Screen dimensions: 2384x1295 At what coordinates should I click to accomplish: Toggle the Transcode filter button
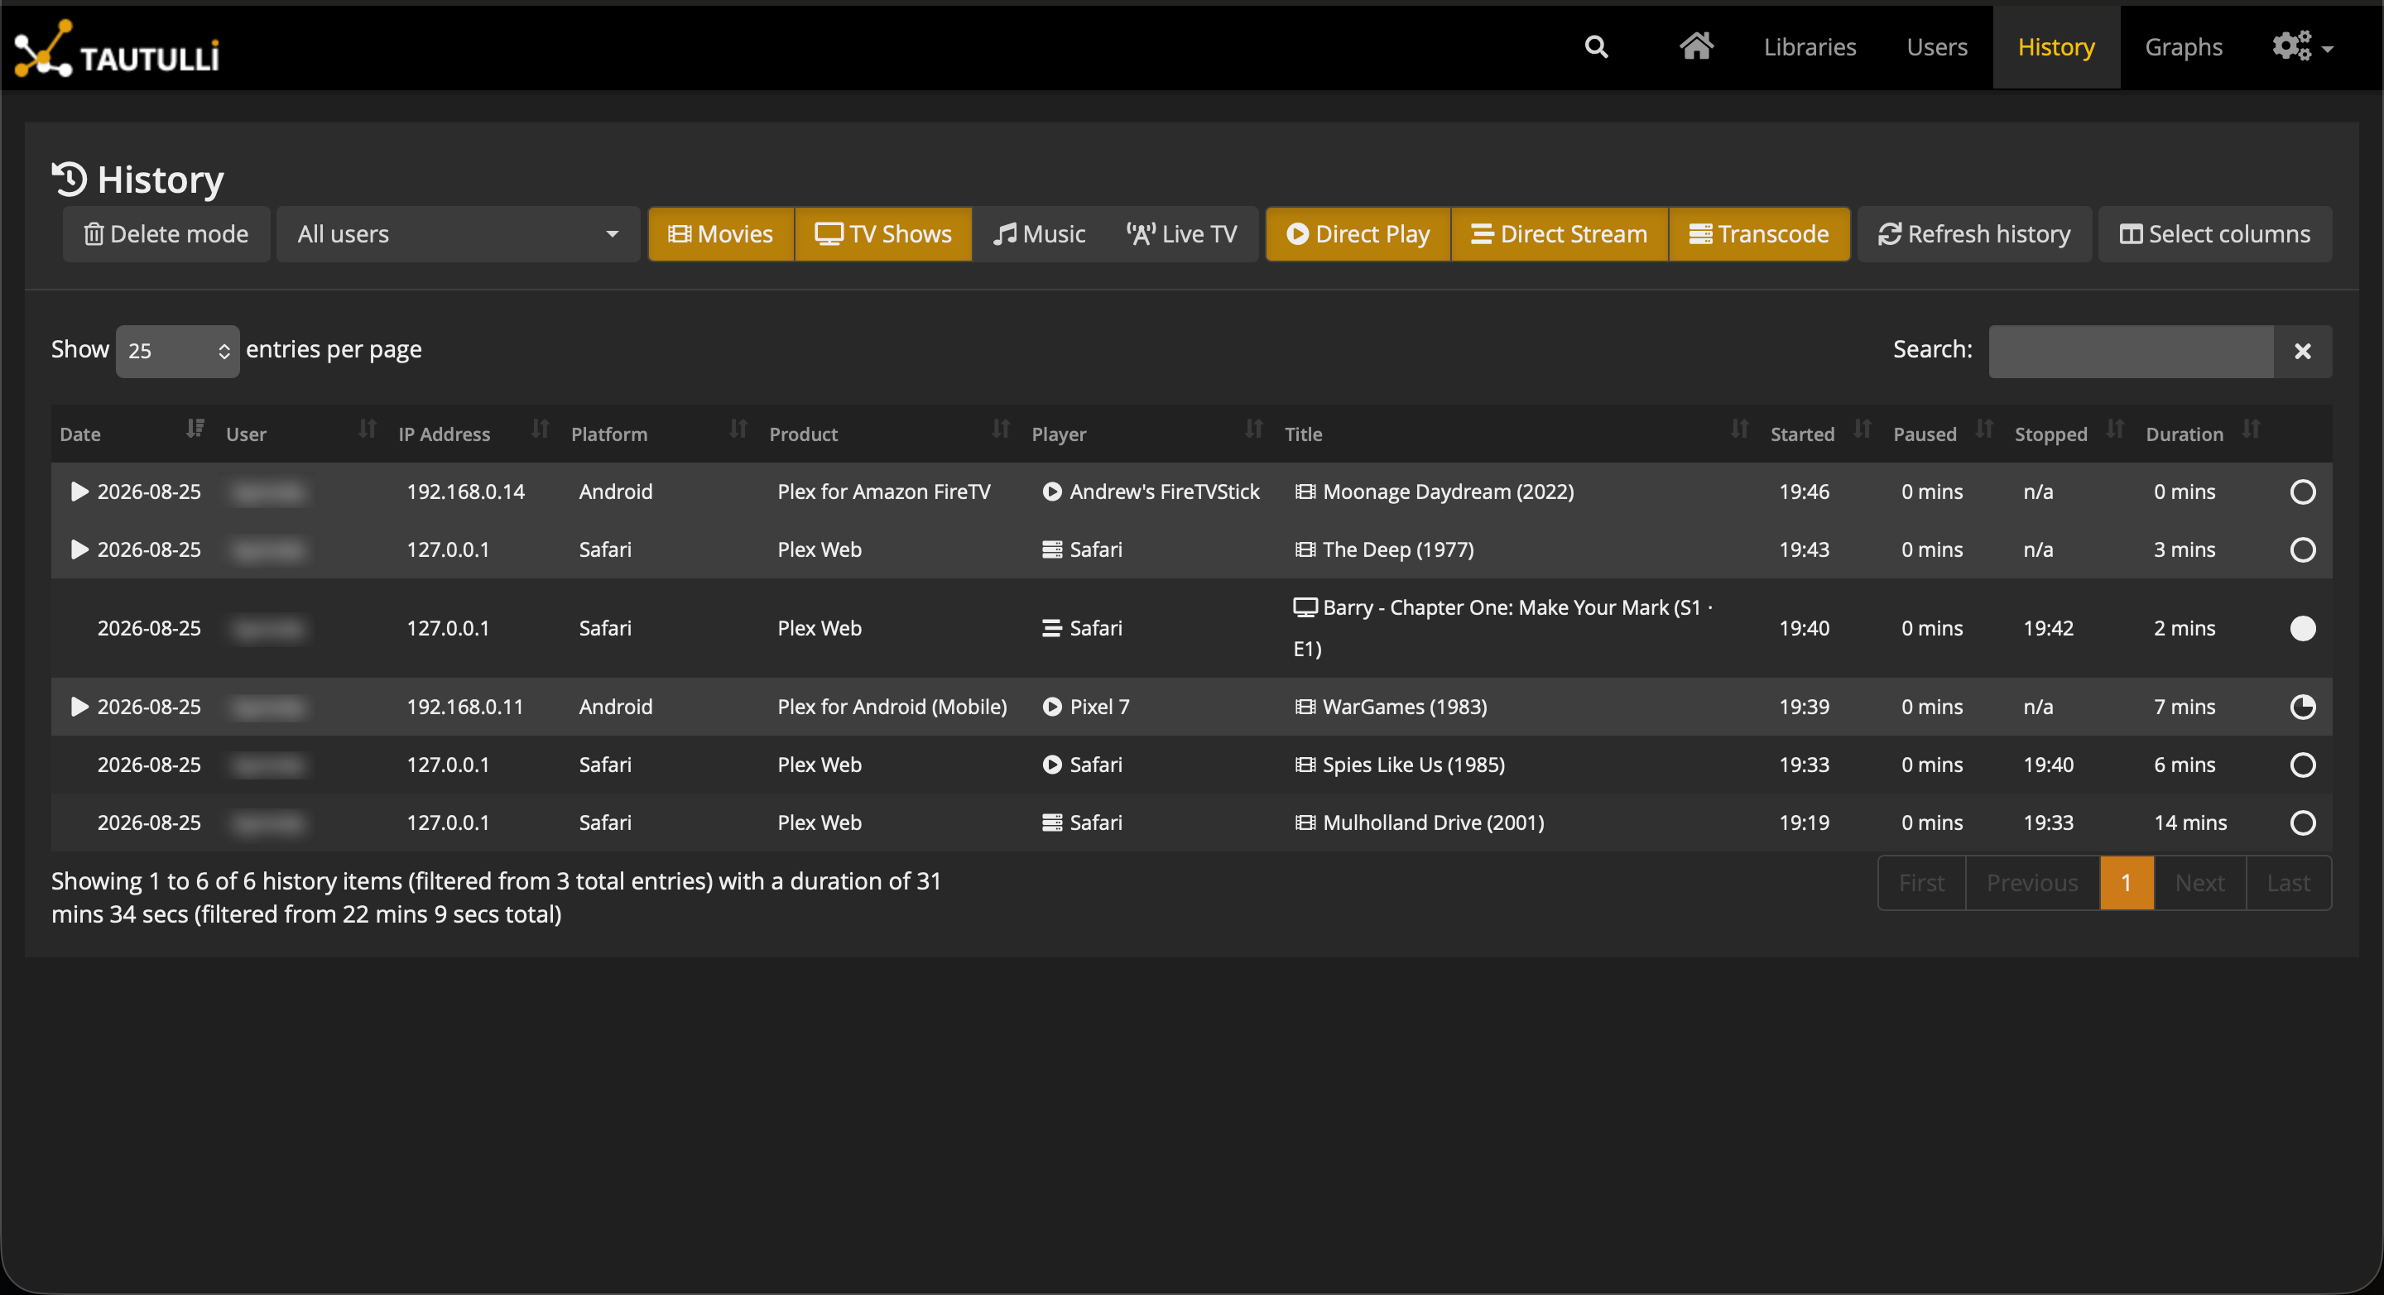pyautogui.click(x=1758, y=234)
